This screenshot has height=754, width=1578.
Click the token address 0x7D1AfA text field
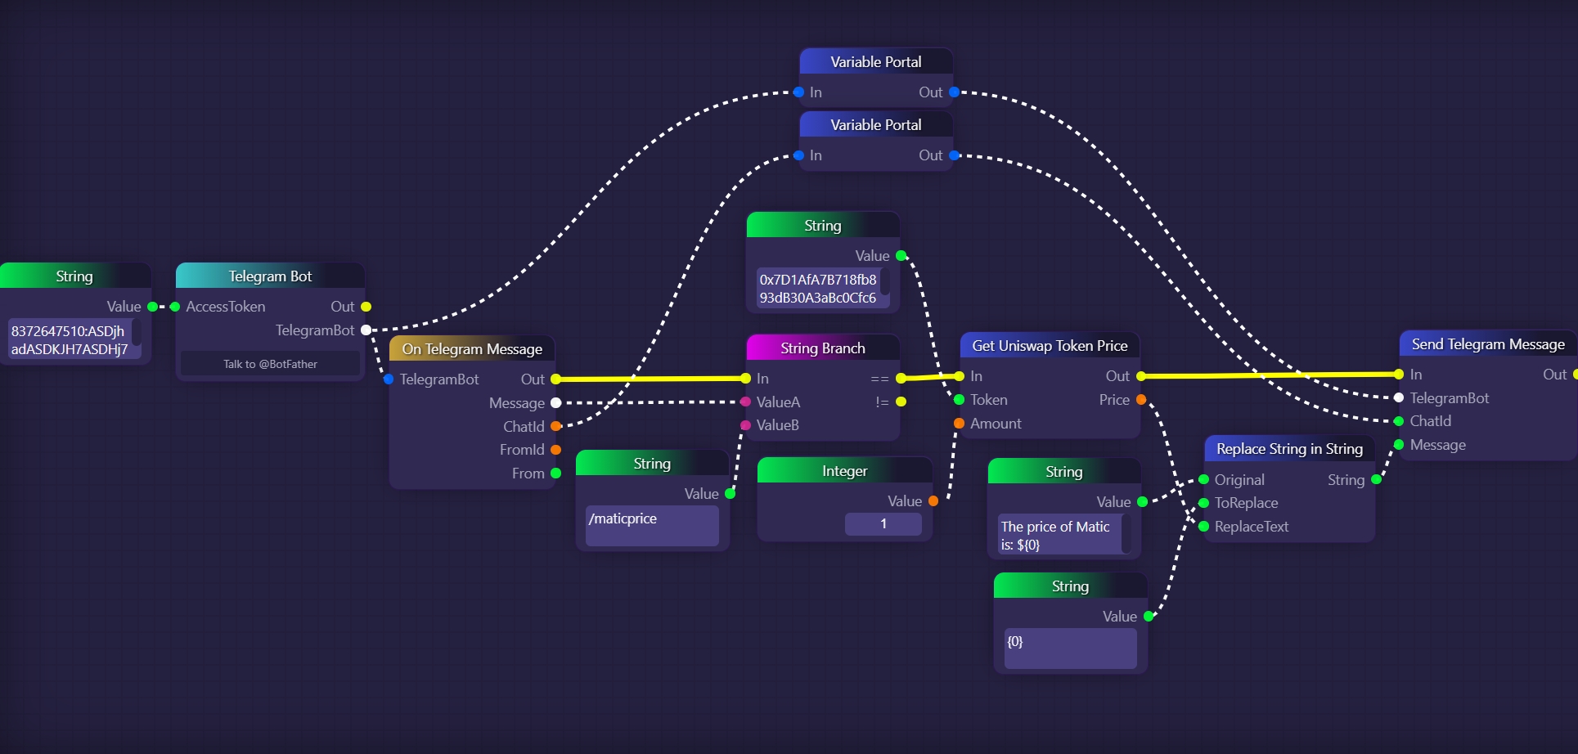click(x=817, y=289)
